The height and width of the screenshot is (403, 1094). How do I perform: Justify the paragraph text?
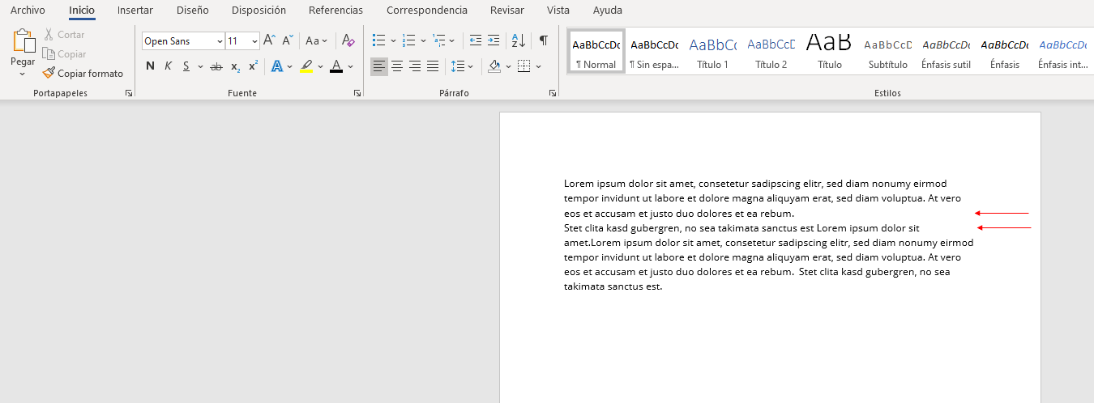point(433,66)
